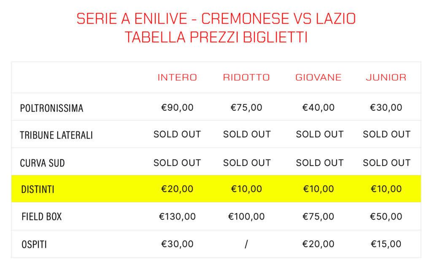Click the slash in Ospiti Ridotto cell

coord(246,244)
